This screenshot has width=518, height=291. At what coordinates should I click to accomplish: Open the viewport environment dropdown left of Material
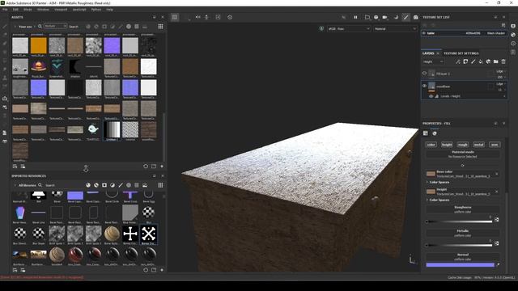349,29
